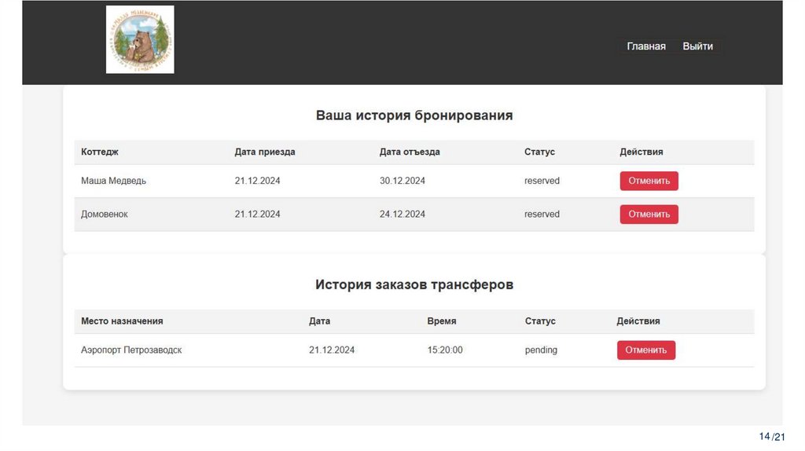Click departure date 24.12.2024

click(402, 214)
